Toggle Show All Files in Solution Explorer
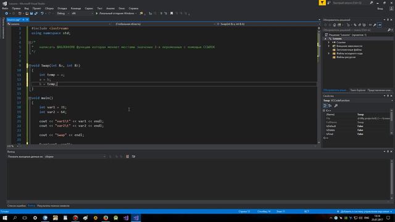This screenshot has width=395, height=222. point(364,25)
